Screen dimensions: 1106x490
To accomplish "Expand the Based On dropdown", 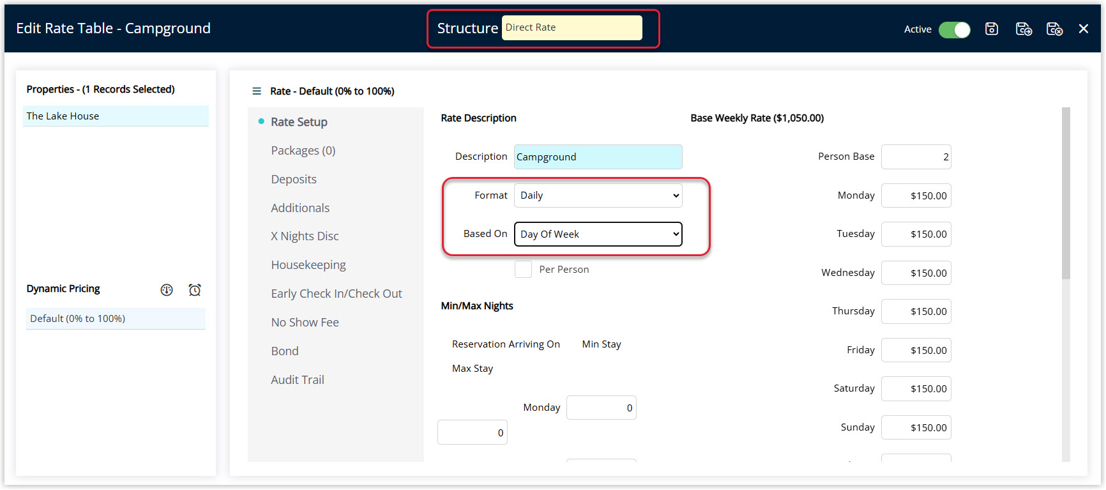I will tap(598, 234).
